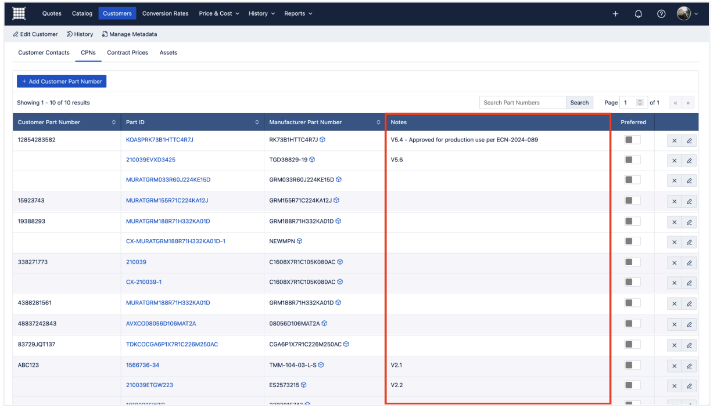Switch to the Contract Prices tab
717x412 pixels.
[127, 52]
